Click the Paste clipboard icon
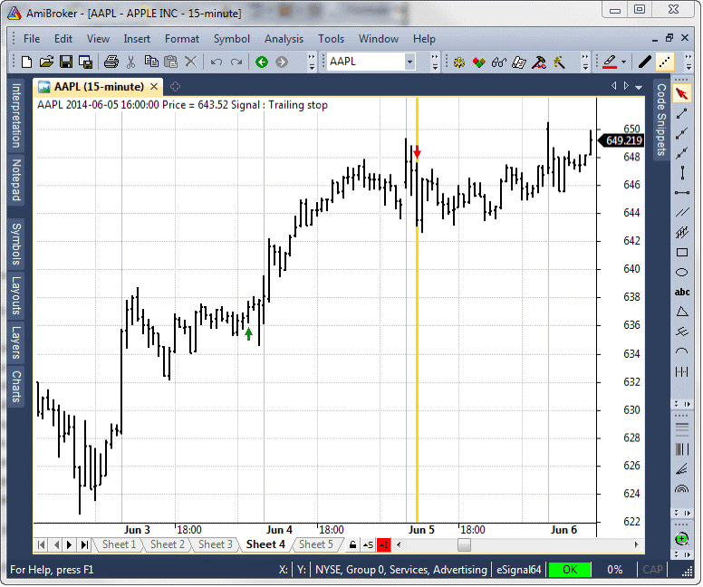The height and width of the screenshot is (587, 703). coord(171,62)
